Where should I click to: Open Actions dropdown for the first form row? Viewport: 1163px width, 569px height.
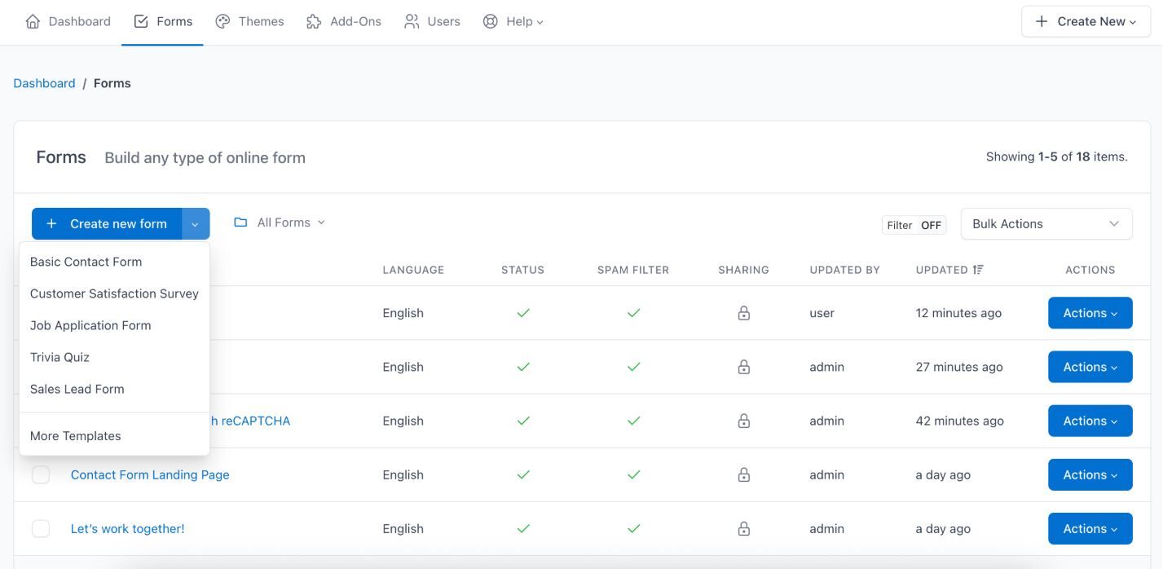click(x=1090, y=313)
